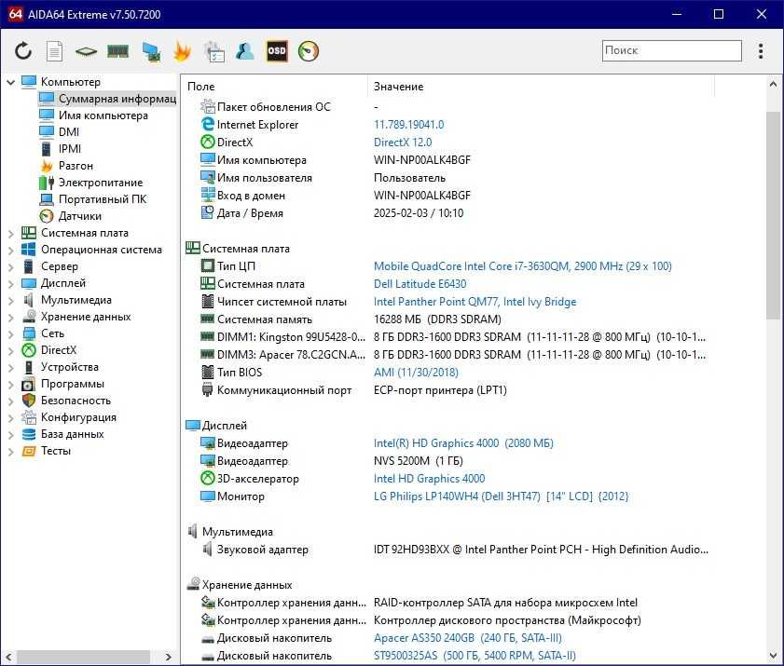The width and height of the screenshot is (784, 666).
Task: Expand the Дисплей tree node
Action: coord(10,284)
